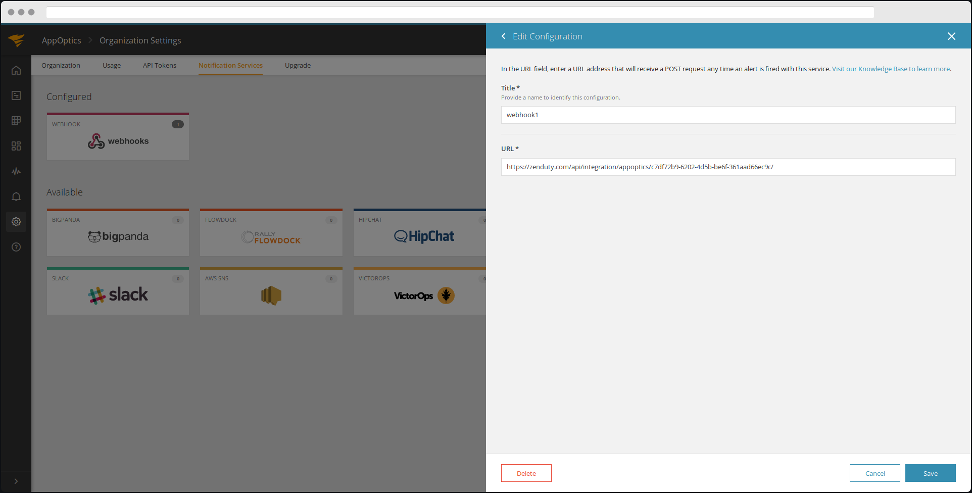The height and width of the screenshot is (493, 972).
Task: Delete the webhook configuration
Action: click(526, 473)
